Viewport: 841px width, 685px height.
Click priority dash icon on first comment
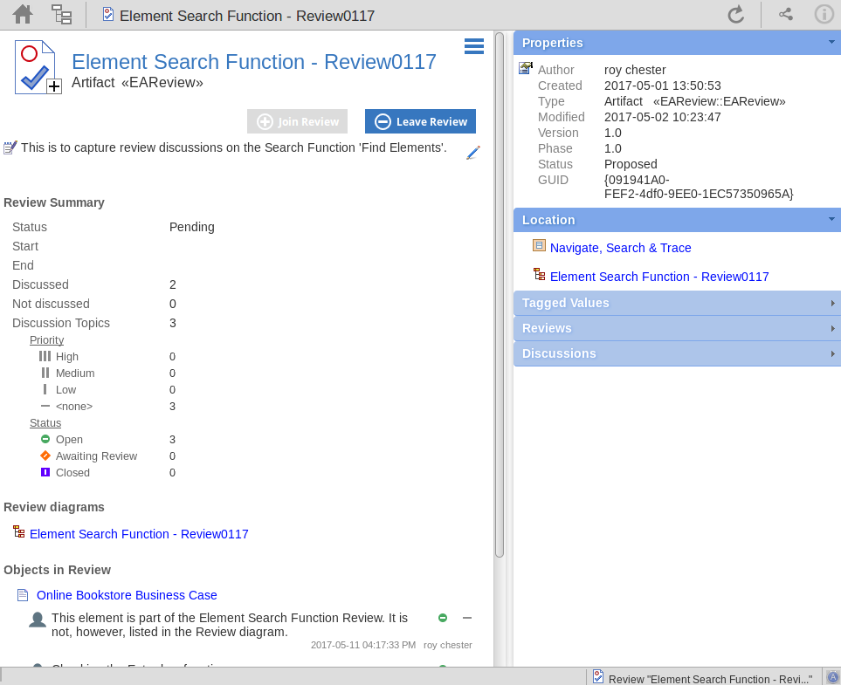(x=467, y=618)
